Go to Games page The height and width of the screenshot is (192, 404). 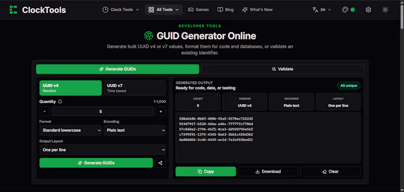point(198,10)
